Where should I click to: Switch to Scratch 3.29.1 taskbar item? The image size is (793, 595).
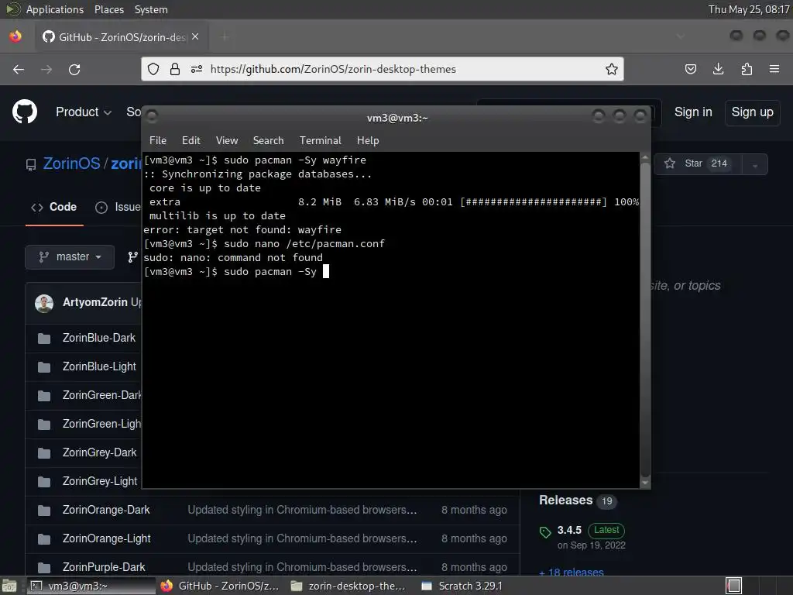[462, 586]
